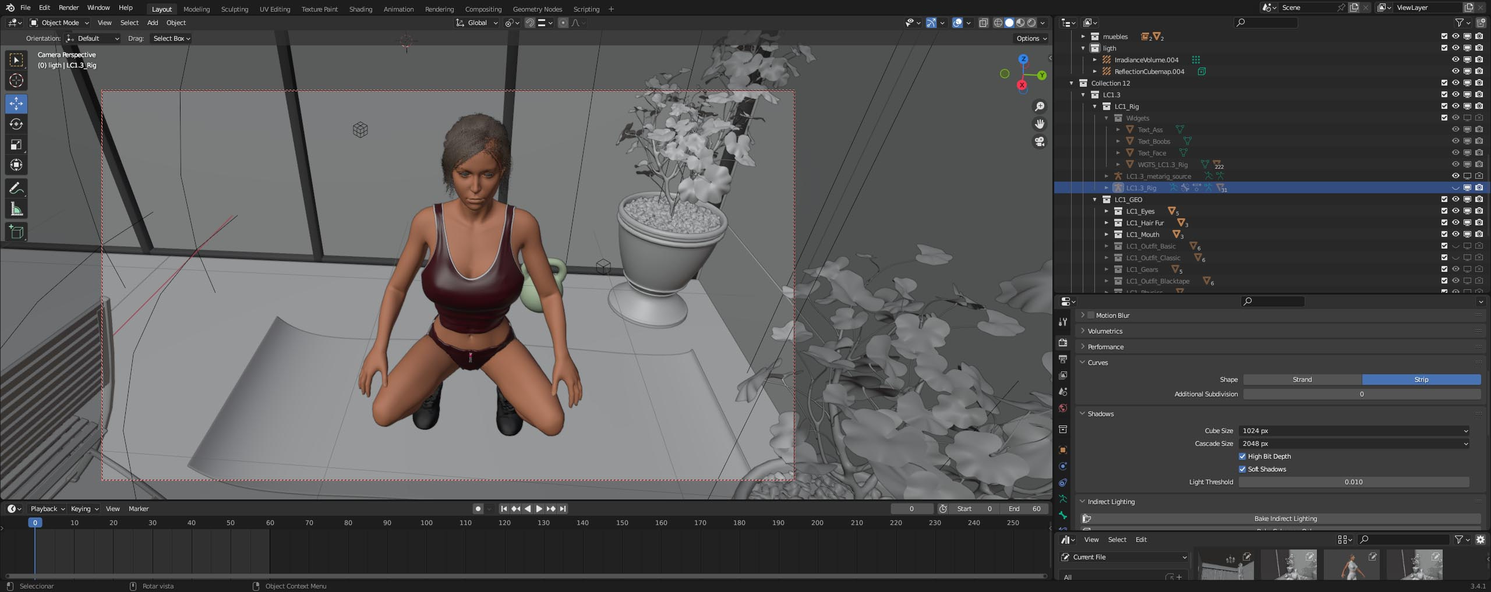Open Object properties tab
The width and height of the screenshot is (1491, 592).
(x=1063, y=450)
